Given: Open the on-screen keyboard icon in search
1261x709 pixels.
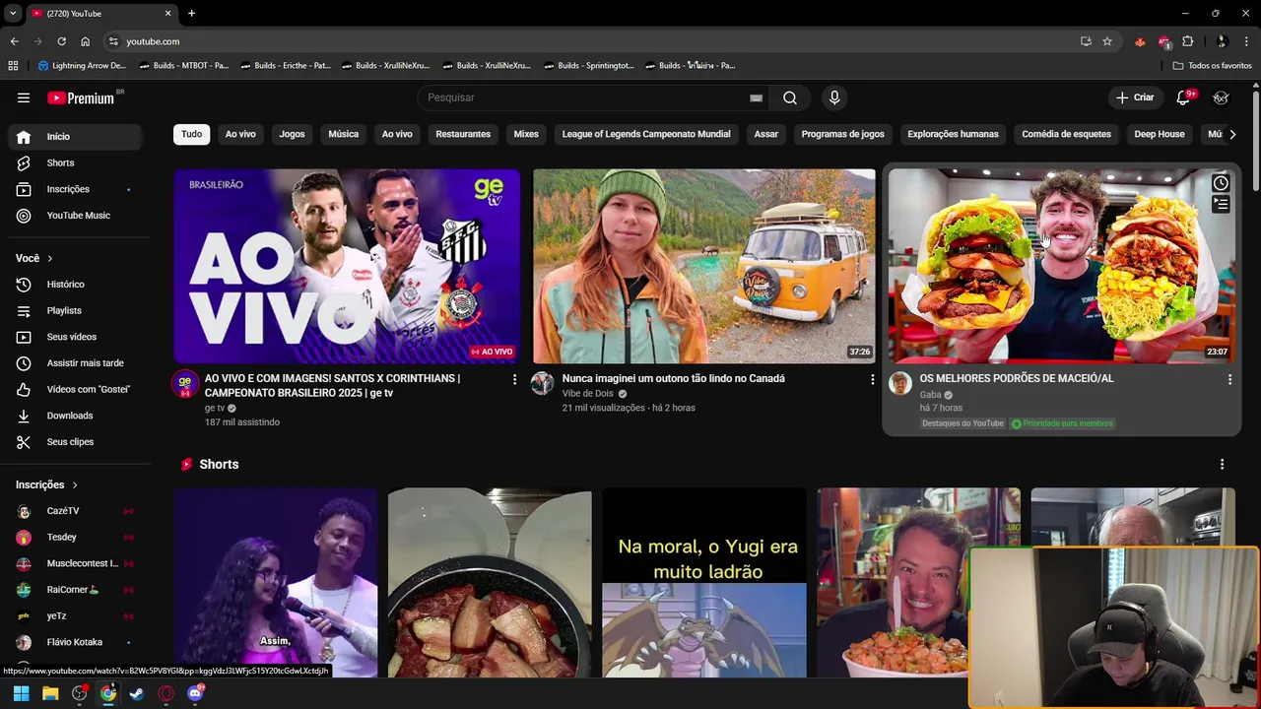Looking at the screenshot, I should pos(756,97).
